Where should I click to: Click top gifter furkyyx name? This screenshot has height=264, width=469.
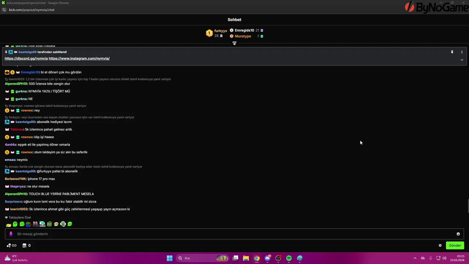point(221,31)
